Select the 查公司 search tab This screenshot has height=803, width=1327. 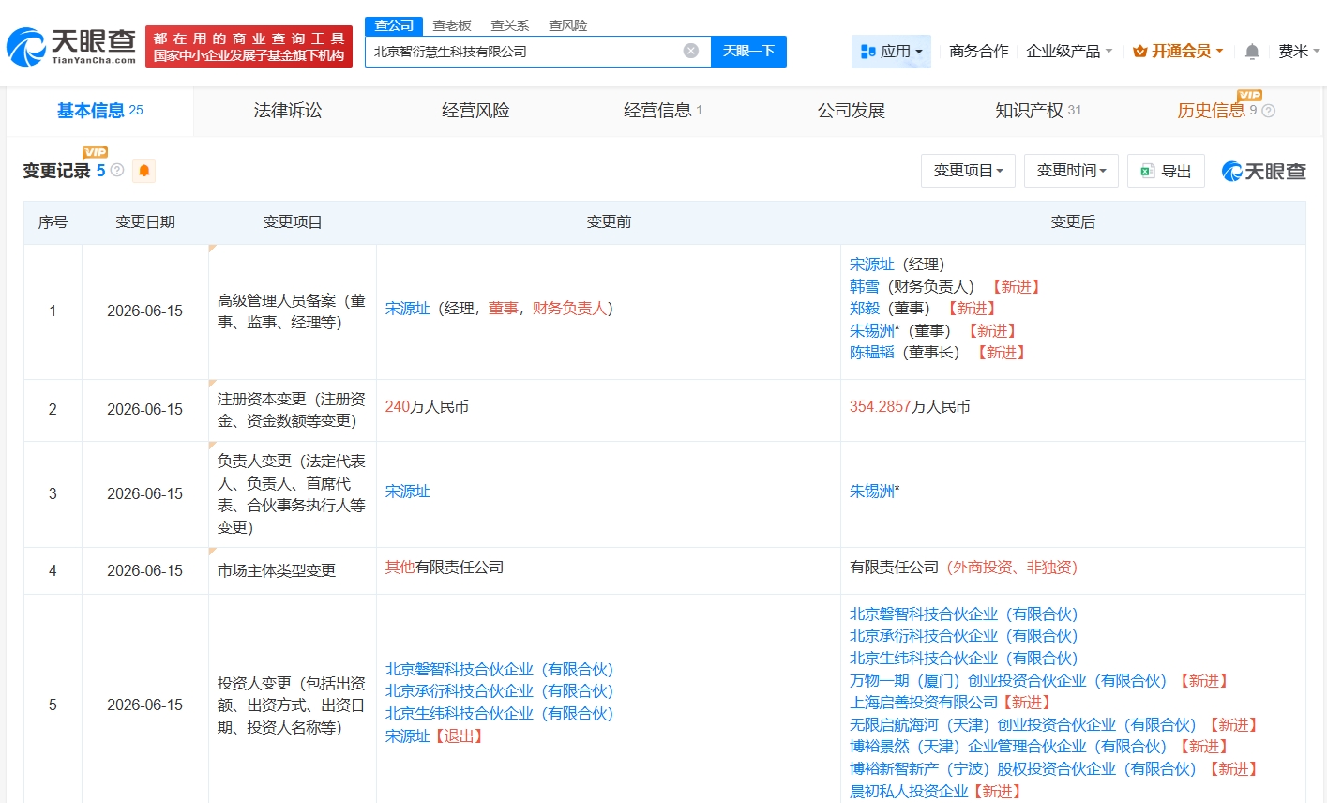(x=394, y=25)
